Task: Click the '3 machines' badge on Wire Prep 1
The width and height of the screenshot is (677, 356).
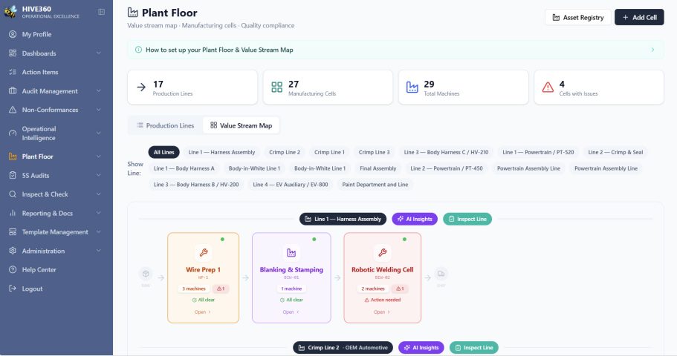Action: [x=194, y=289]
